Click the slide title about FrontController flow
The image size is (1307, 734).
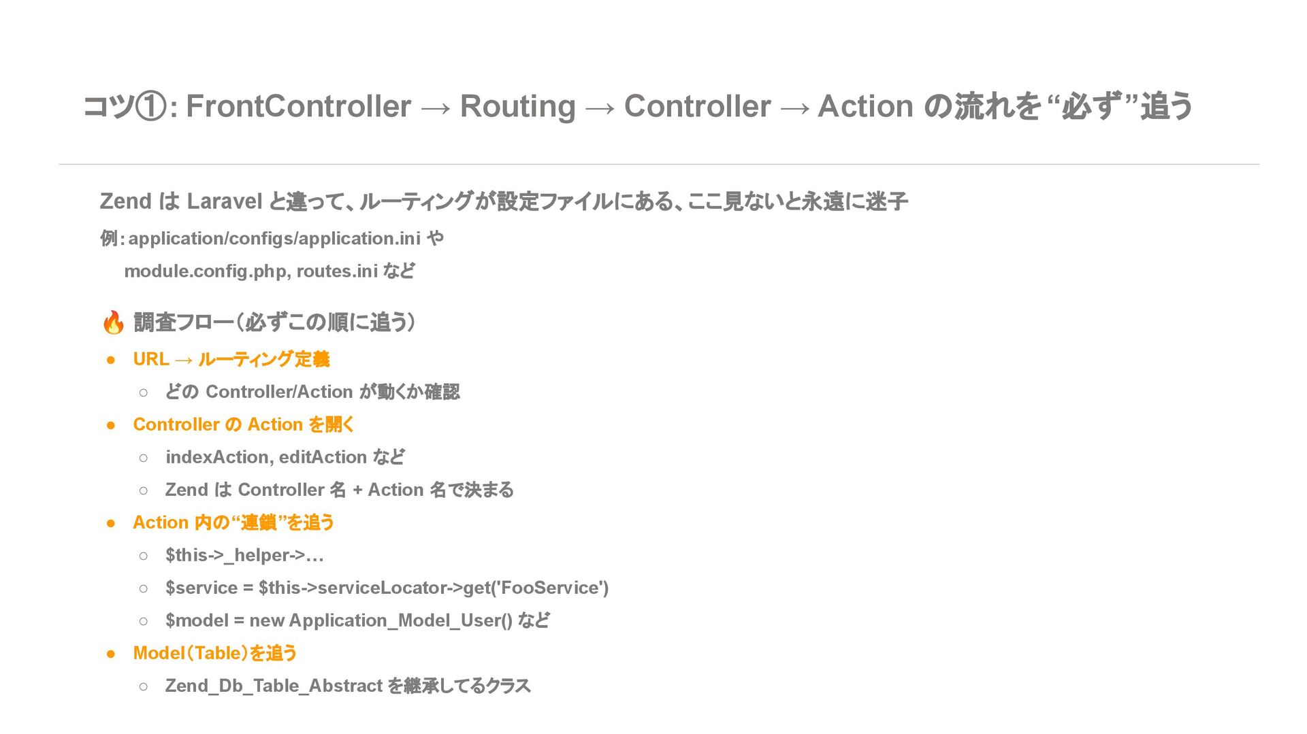click(x=638, y=106)
